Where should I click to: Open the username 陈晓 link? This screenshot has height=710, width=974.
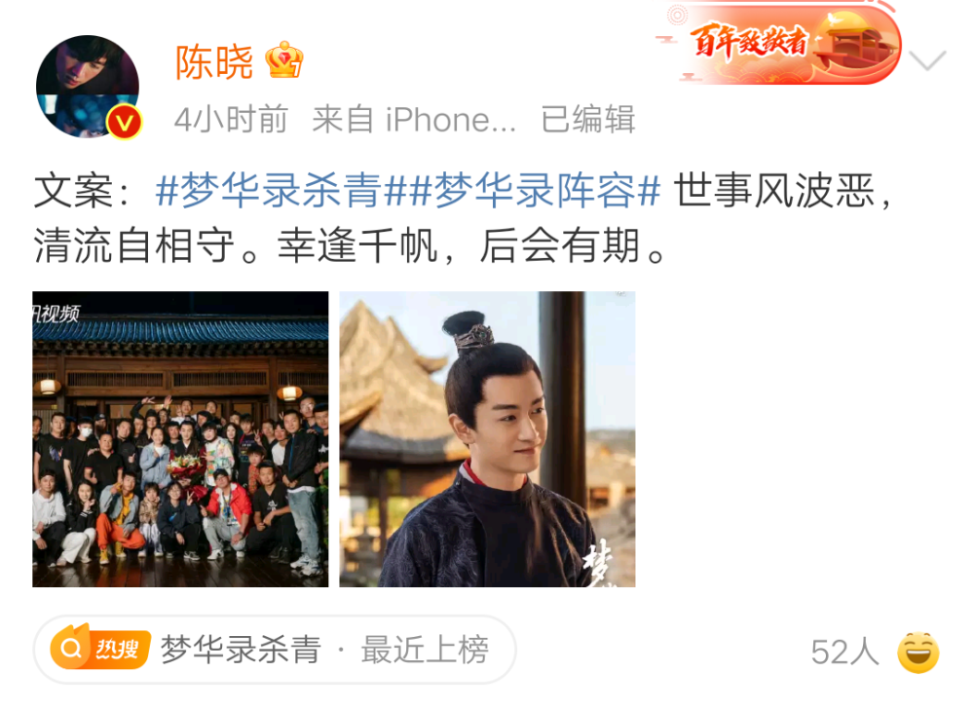[x=214, y=62]
